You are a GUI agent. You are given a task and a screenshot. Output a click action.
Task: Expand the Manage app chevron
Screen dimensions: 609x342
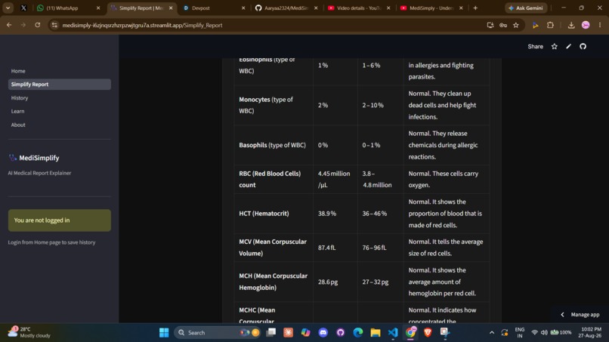point(562,314)
